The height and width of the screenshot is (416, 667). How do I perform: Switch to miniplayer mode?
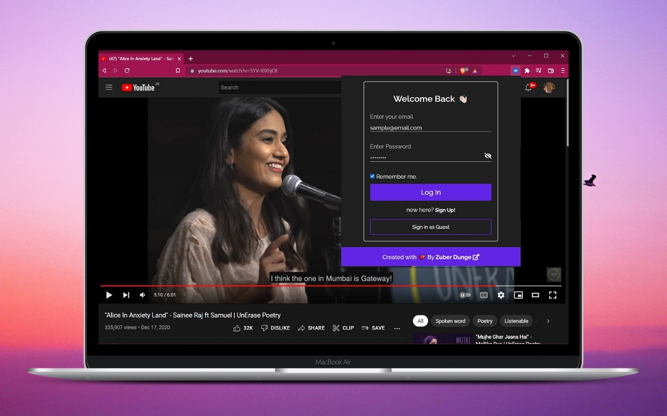518,295
